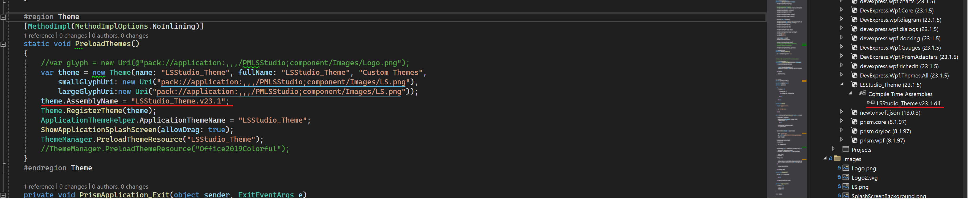Collapse the Compile Time Assemblies node
The image size is (968, 199).
[850, 93]
